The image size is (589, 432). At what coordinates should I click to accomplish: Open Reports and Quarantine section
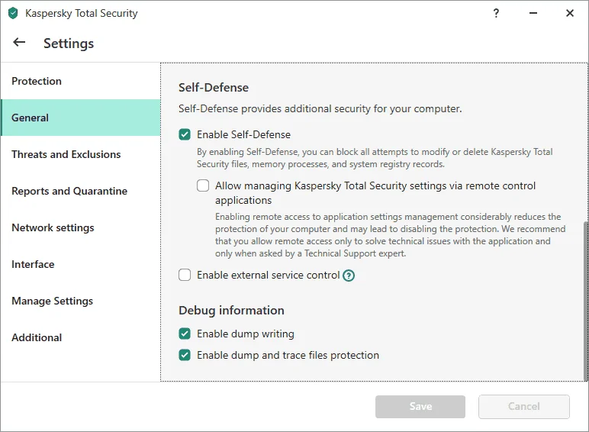80,191
